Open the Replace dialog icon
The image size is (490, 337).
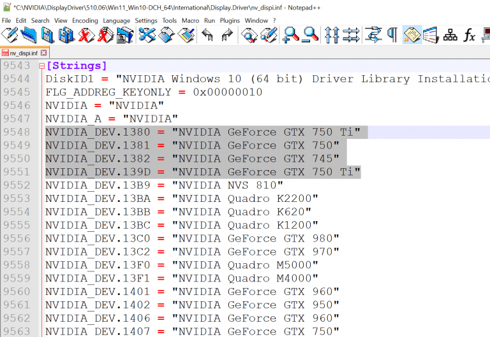tap(269, 34)
